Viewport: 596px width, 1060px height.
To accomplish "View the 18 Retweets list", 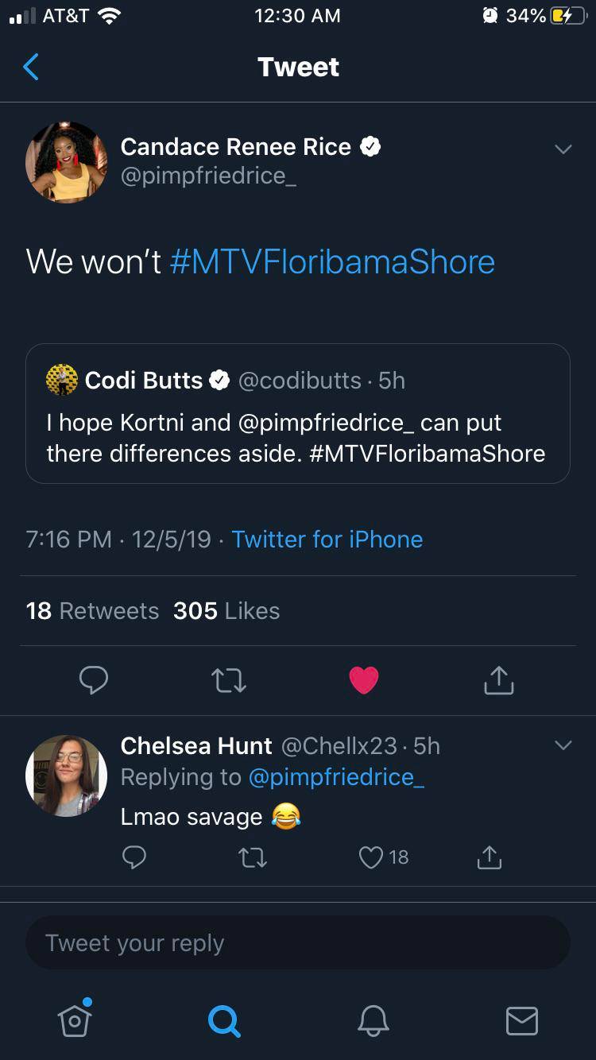I will click(x=92, y=611).
